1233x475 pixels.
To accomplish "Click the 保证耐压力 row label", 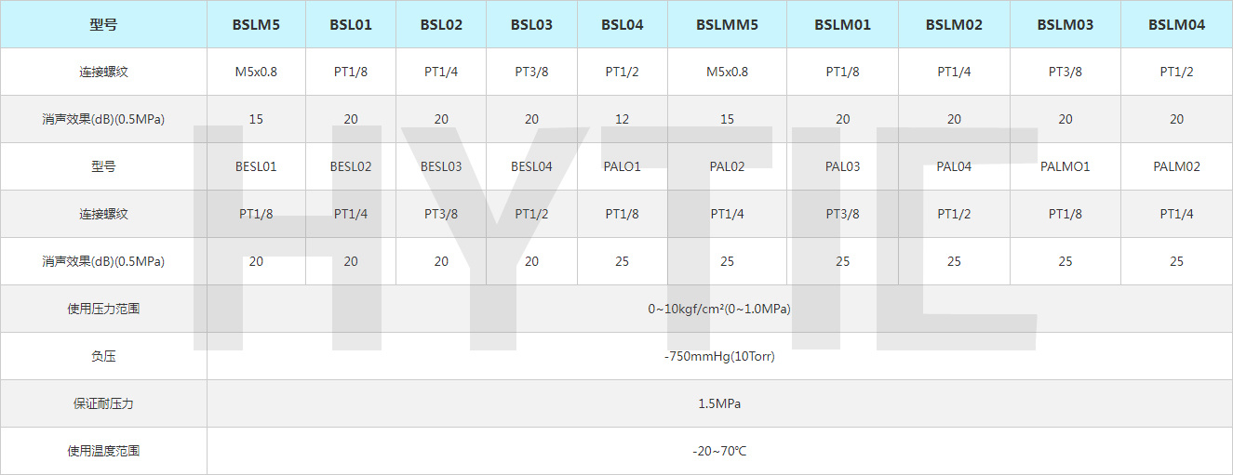I will coord(103,403).
